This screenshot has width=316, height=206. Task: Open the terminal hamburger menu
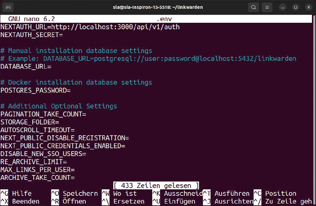(267, 7)
